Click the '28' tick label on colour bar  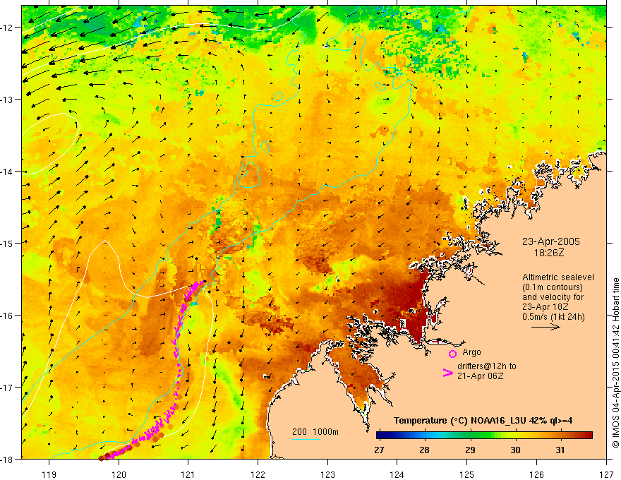425,450
